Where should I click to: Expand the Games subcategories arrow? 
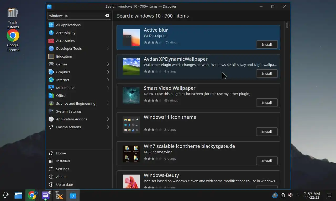pos(108,64)
